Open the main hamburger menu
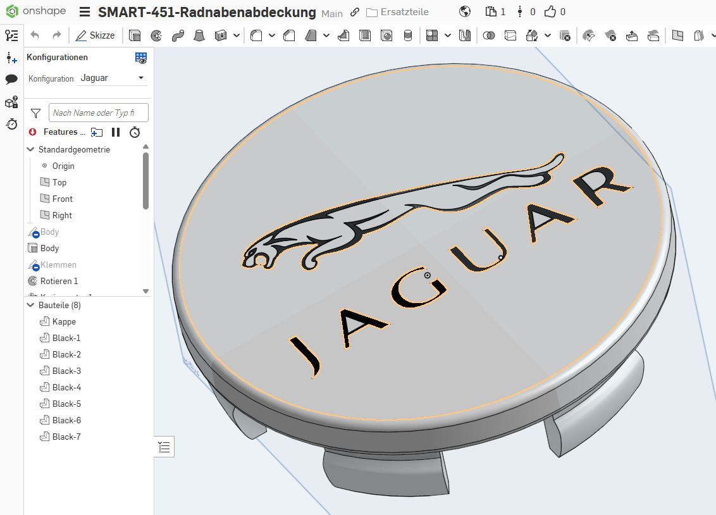This screenshot has width=716, height=515. point(85,12)
